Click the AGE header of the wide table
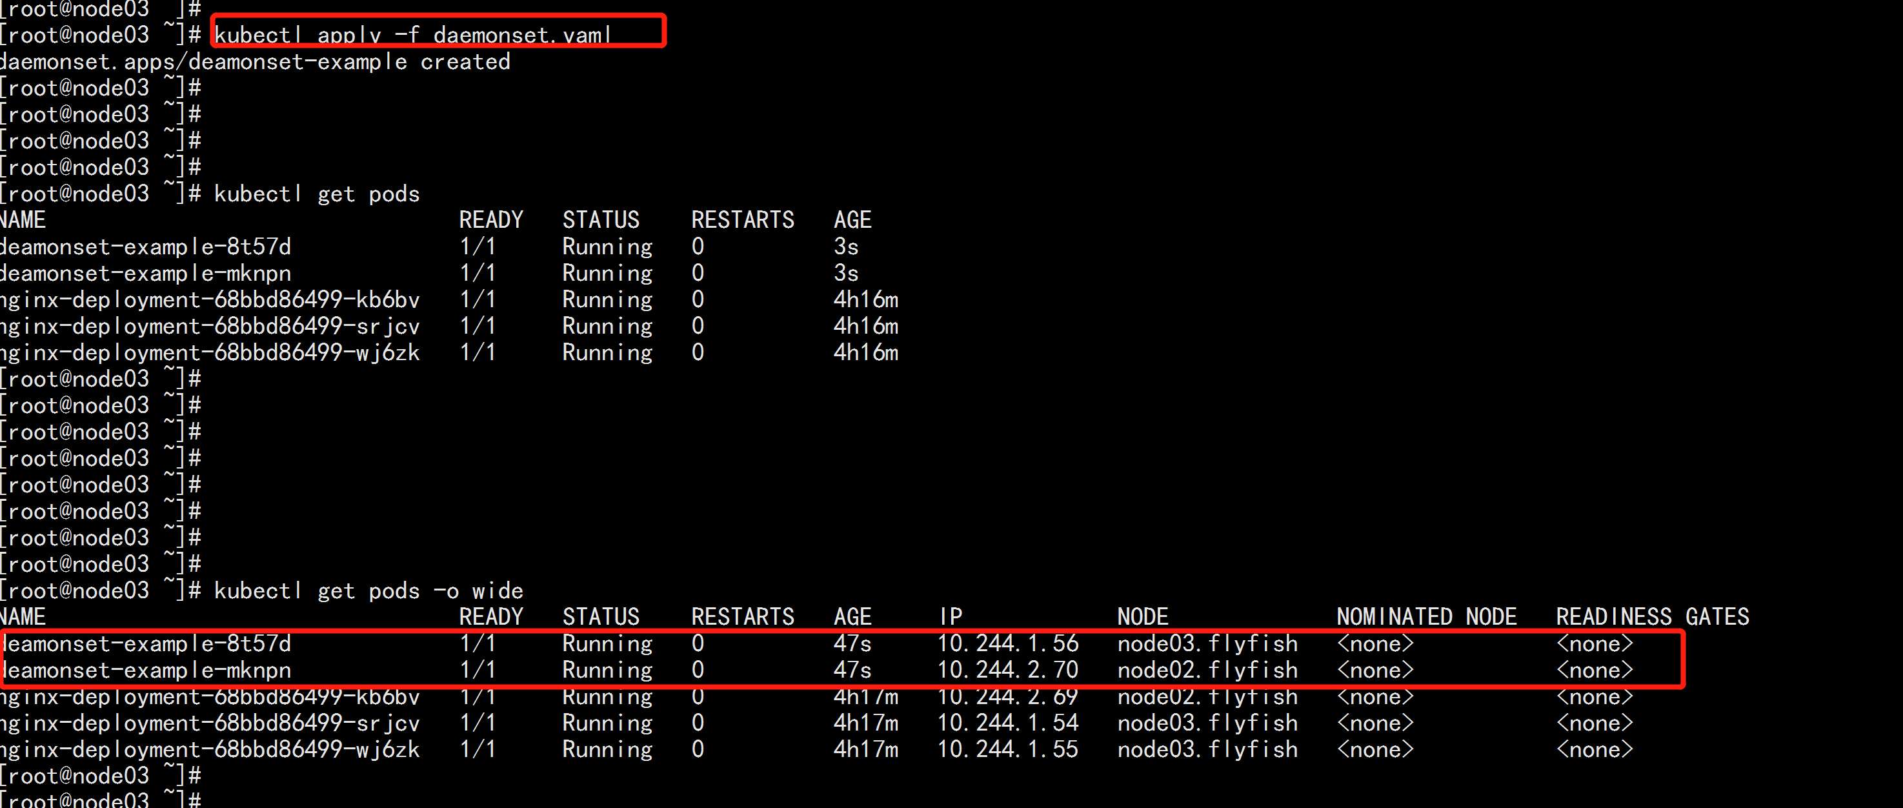 pyautogui.click(x=852, y=616)
